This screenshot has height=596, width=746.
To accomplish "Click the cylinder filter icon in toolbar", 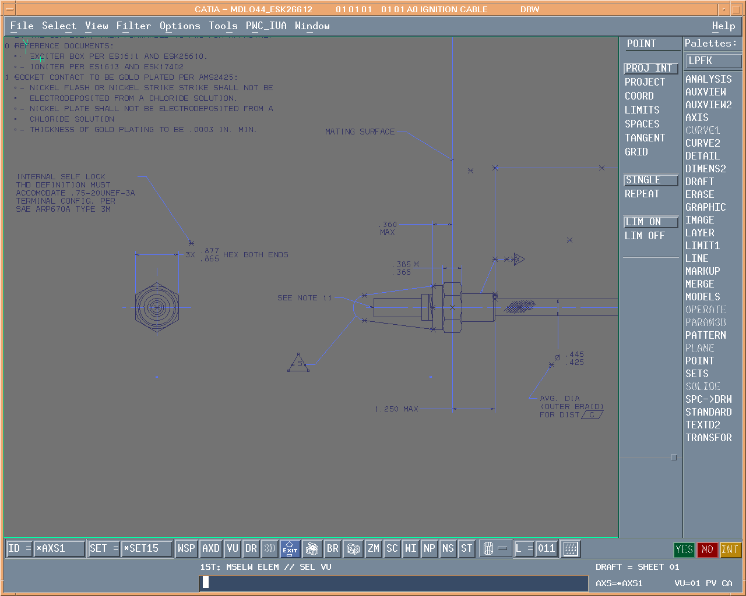I will tap(488, 549).
